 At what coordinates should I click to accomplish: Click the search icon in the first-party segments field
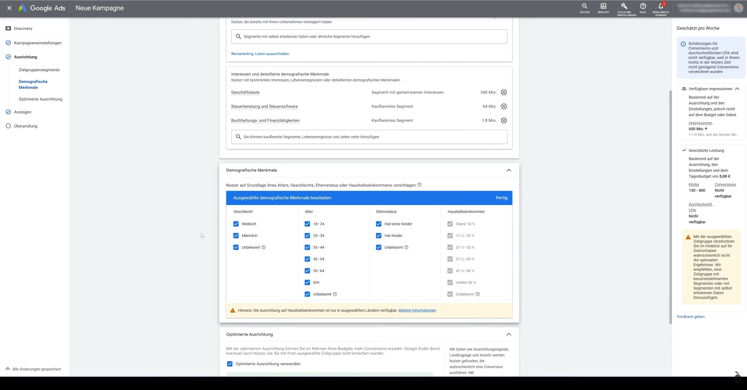(x=238, y=36)
